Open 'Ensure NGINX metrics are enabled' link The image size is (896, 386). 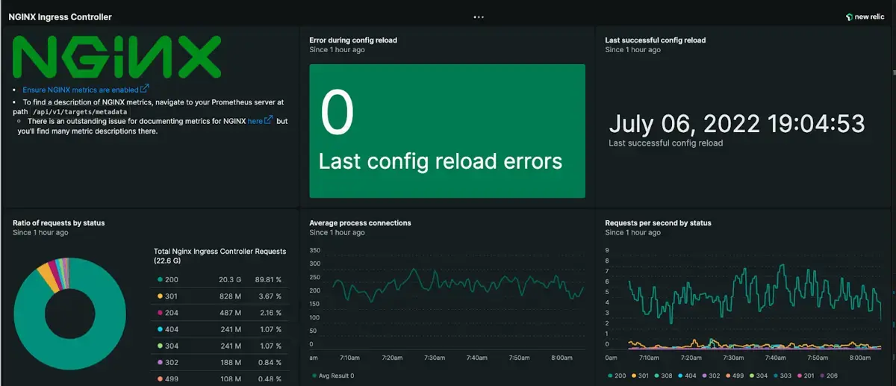80,90
